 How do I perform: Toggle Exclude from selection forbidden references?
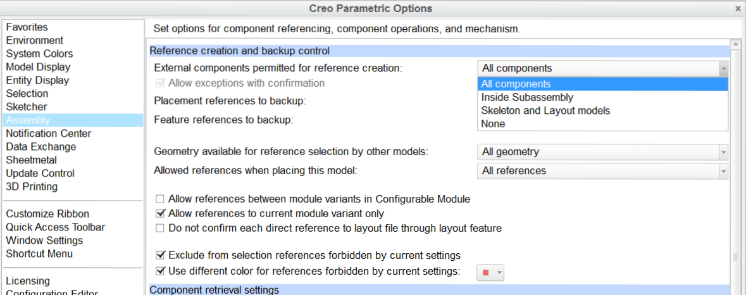click(160, 256)
